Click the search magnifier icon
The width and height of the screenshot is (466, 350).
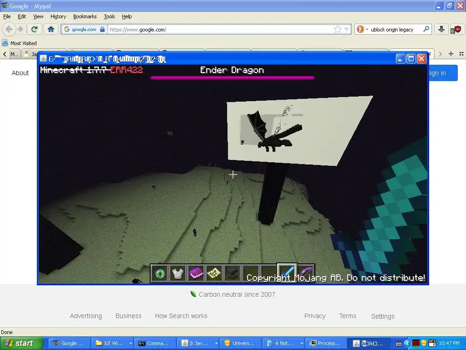[x=426, y=29]
